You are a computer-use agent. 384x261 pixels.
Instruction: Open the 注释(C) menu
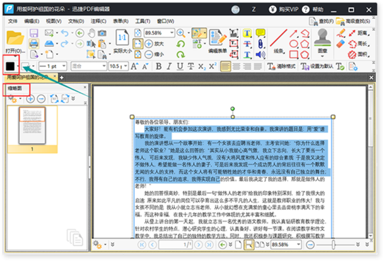pos(98,21)
